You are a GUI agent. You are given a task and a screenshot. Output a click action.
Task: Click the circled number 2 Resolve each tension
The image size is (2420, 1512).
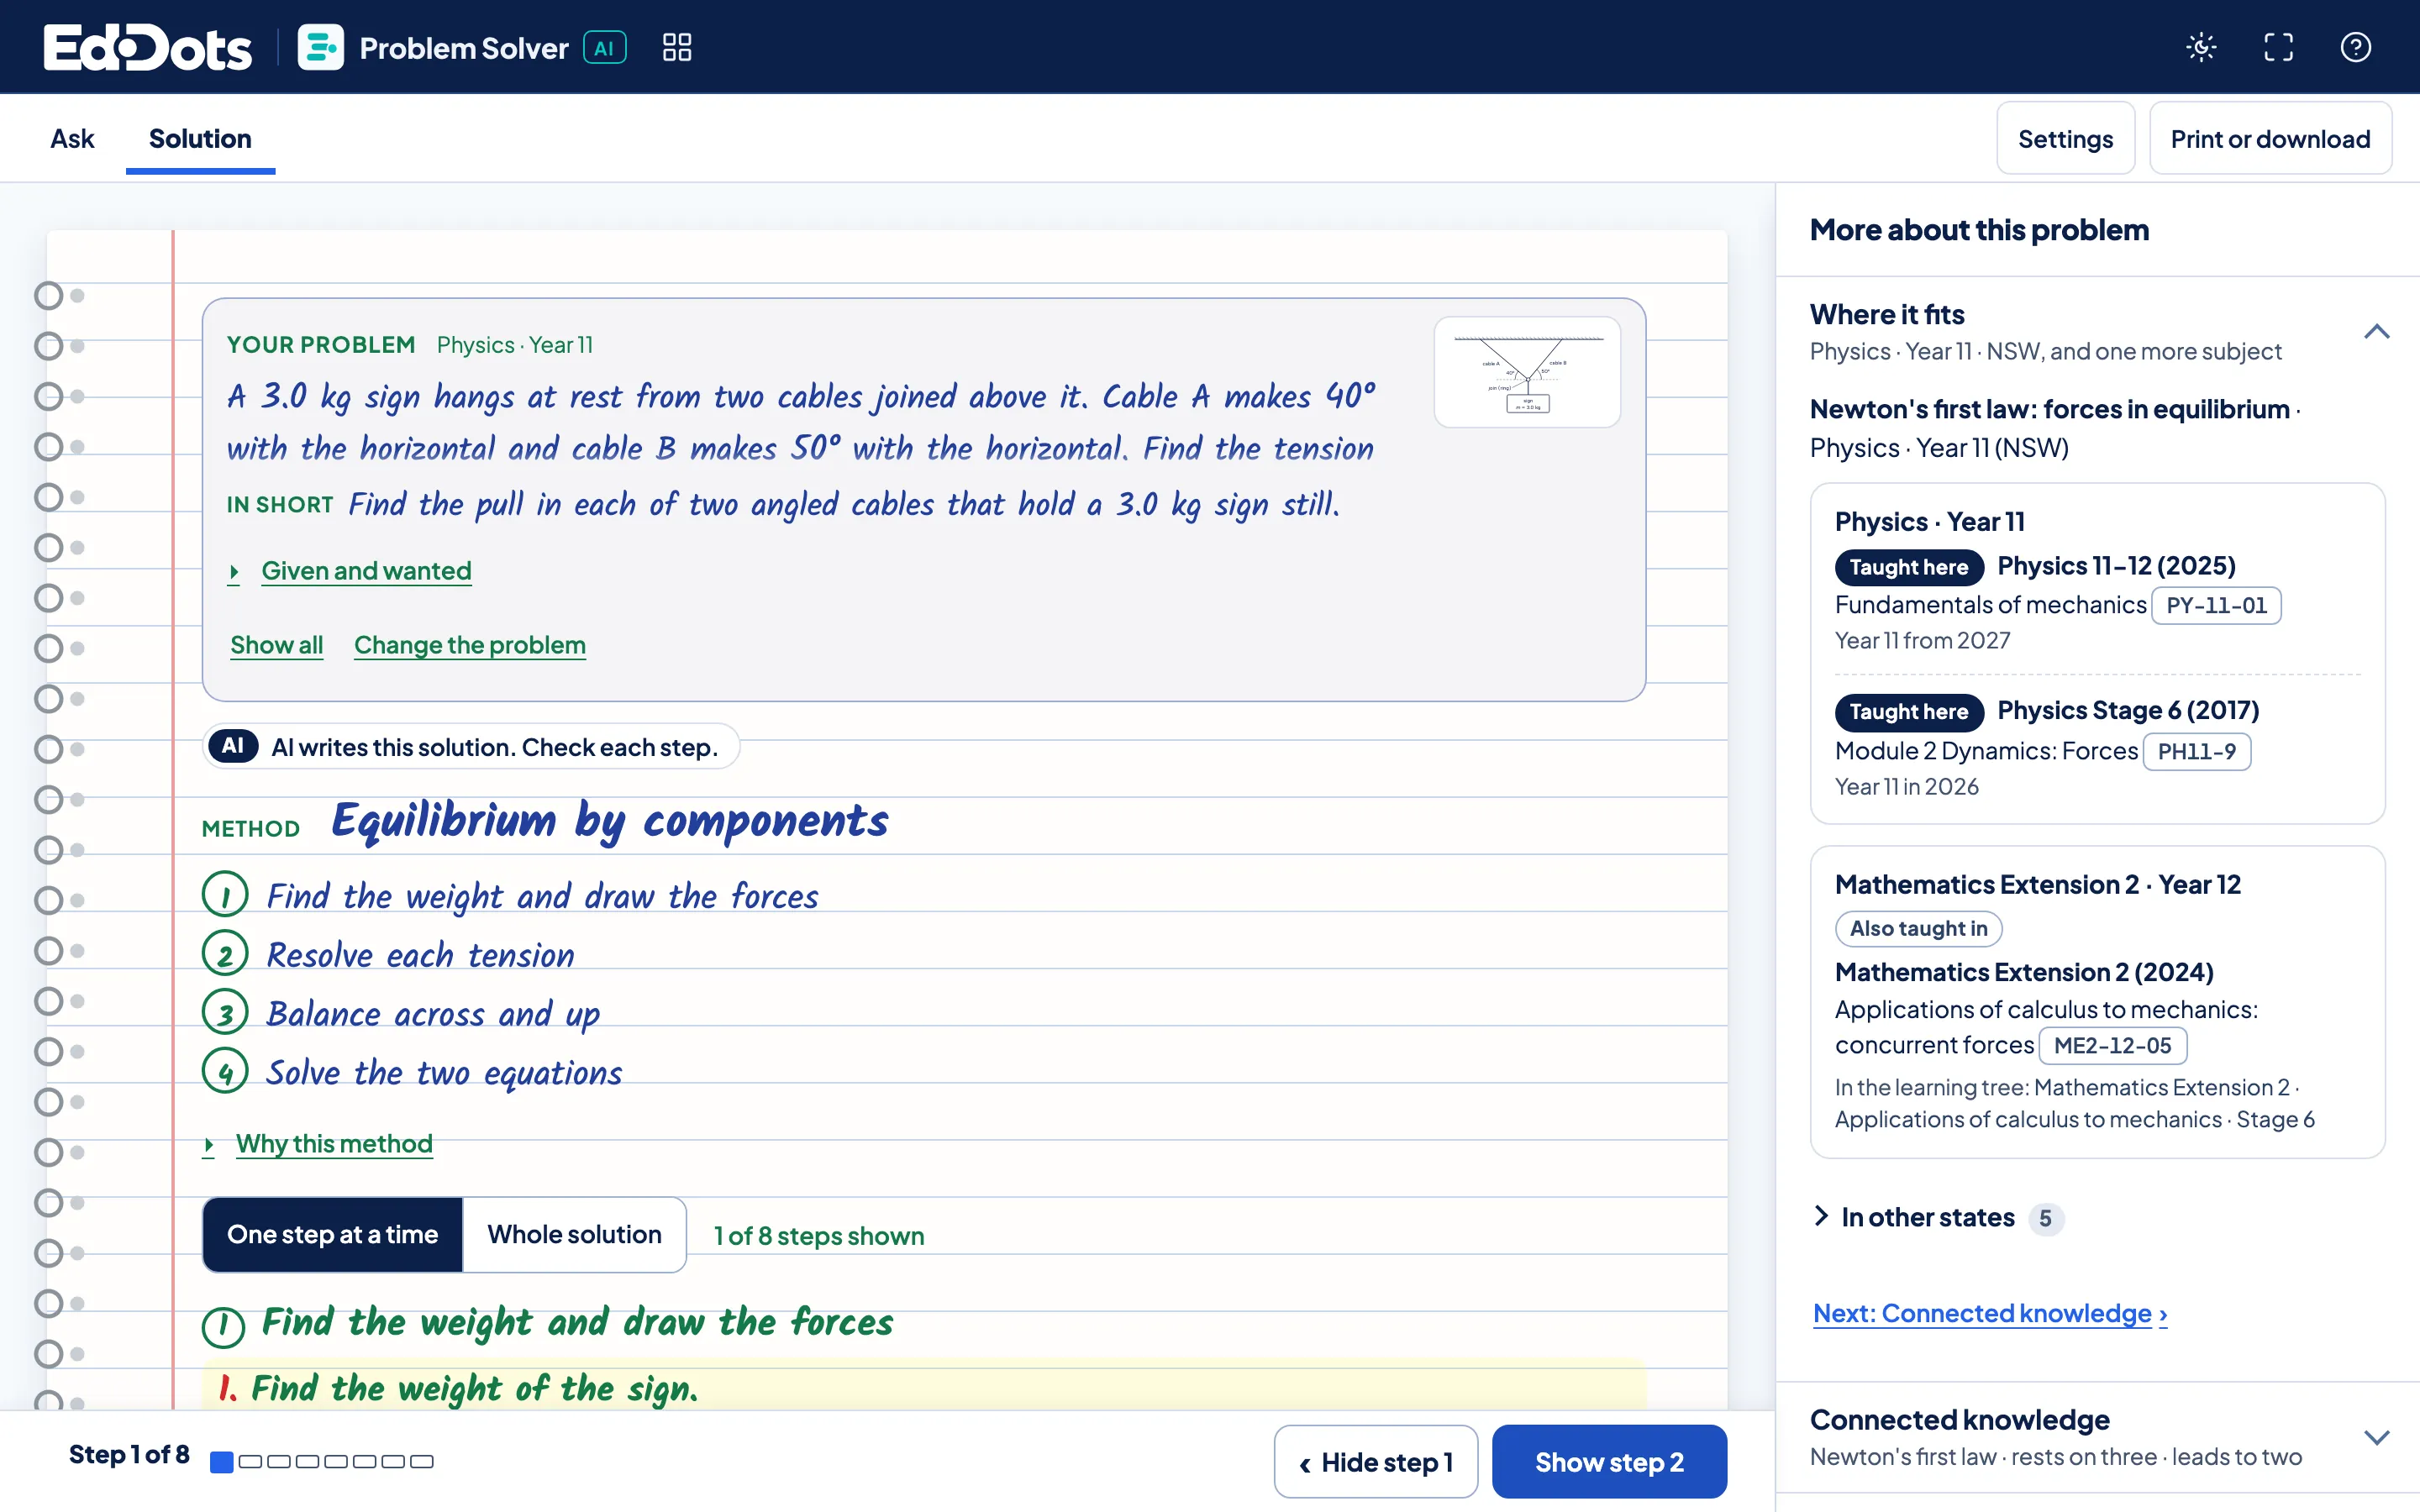[x=225, y=954]
